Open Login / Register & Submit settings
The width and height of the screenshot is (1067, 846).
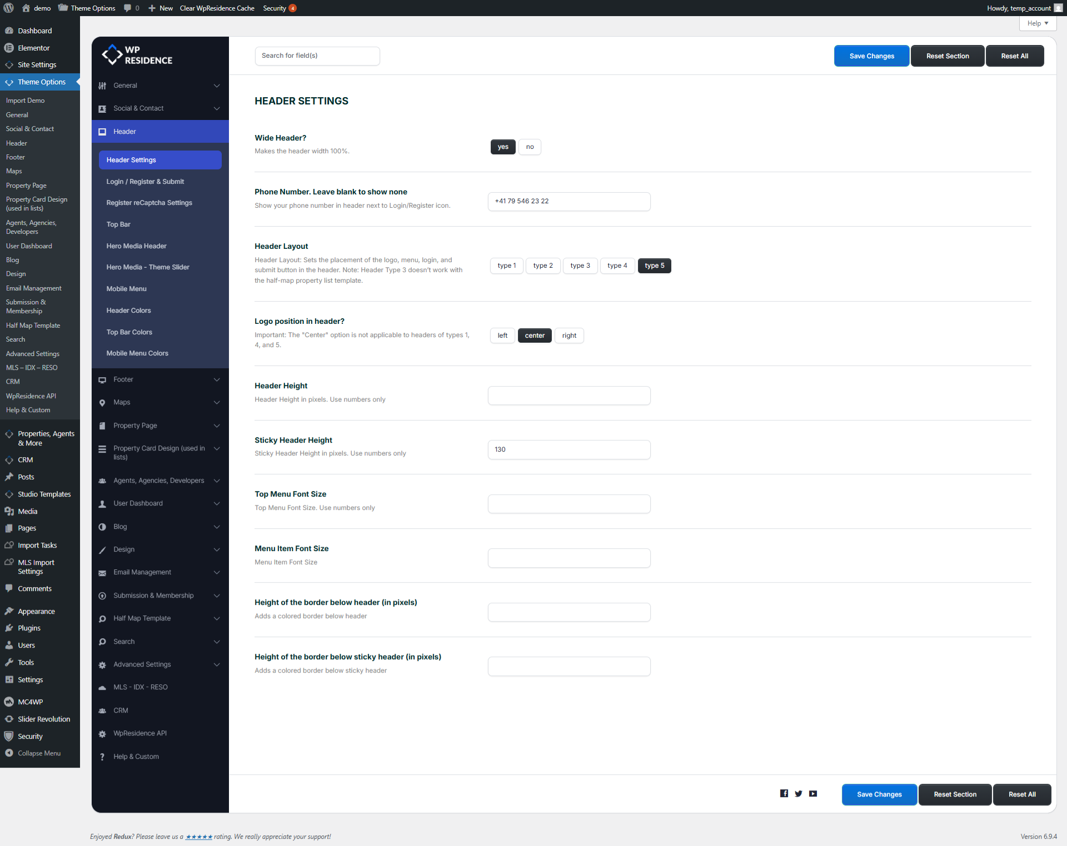(x=145, y=182)
